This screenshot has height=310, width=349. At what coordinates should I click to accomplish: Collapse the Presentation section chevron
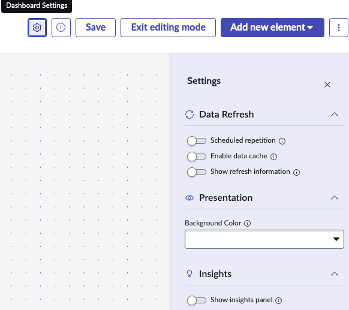pyautogui.click(x=335, y=198)
